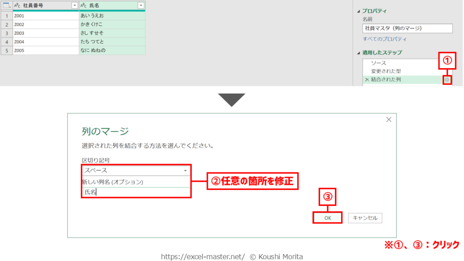Viewport: 464px width, 261px height.
Task: Select the 変更された型 applied step
Action: pos(386,71)
